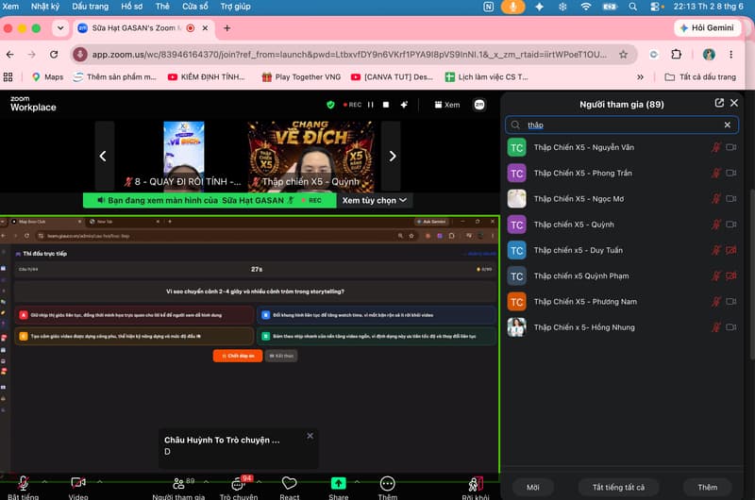
Task: Select participant Thập Chiến x 5- Hồng Nhung
Action: click(x=621, y=327)
